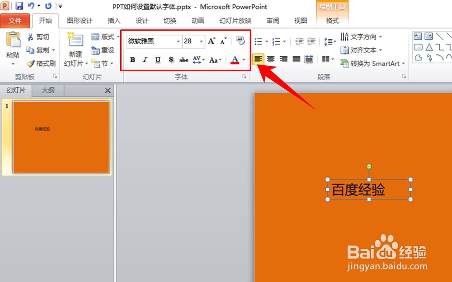Image resolution: width=452 pixels, height=282 pixels.
Task: Click the 格式刷 format painter
Action: (x=41, y=64)
